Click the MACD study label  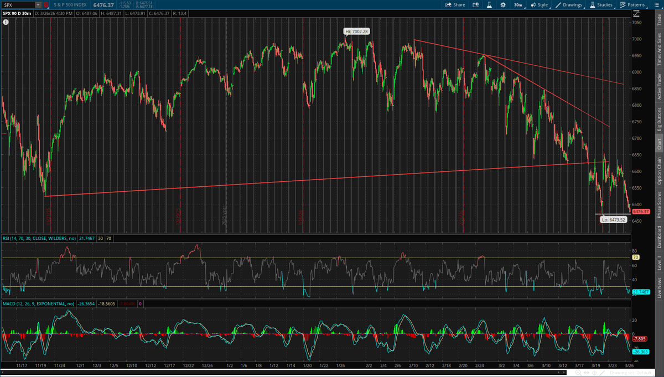pos(38,303)
